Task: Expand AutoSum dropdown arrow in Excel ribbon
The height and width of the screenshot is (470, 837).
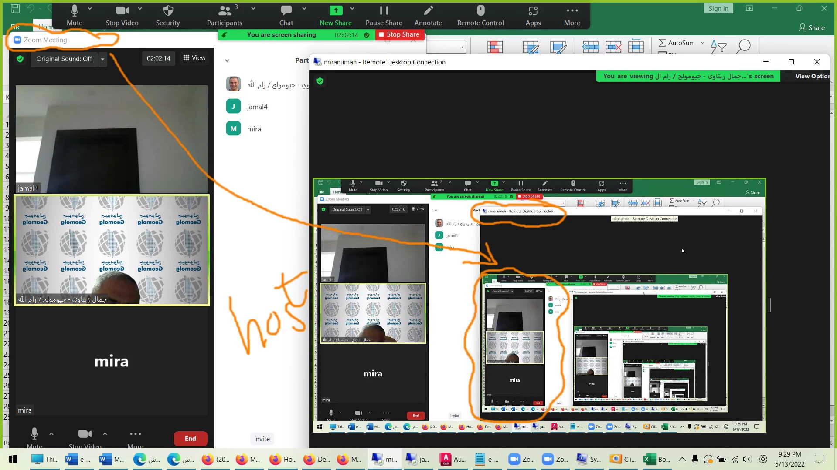Action: click(x=702, y=43)
